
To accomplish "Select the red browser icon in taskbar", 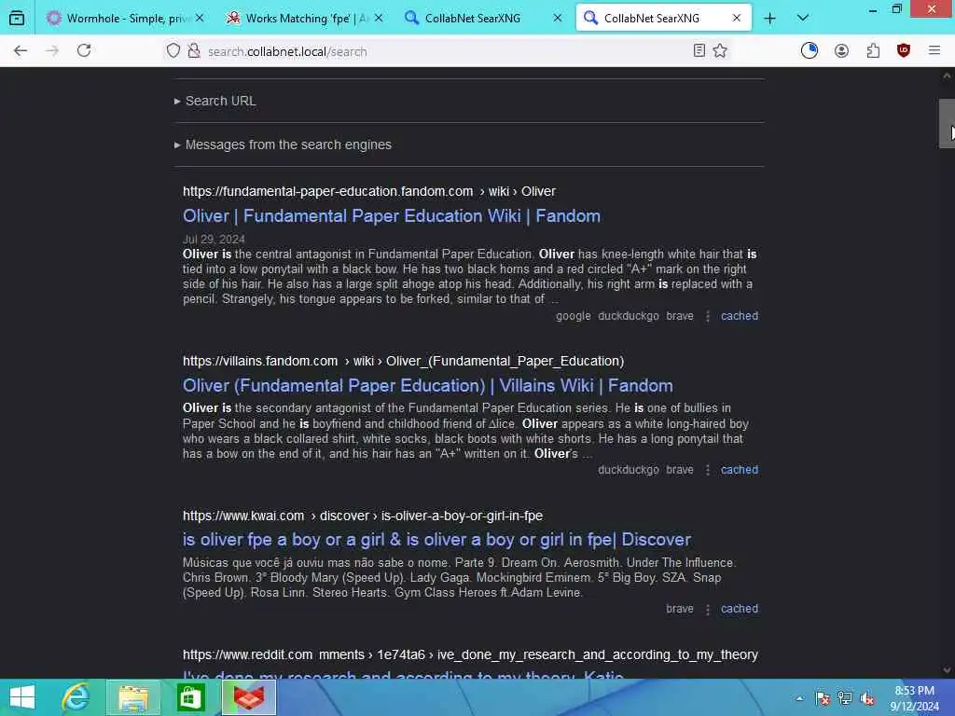I will [x=249, y=697].
